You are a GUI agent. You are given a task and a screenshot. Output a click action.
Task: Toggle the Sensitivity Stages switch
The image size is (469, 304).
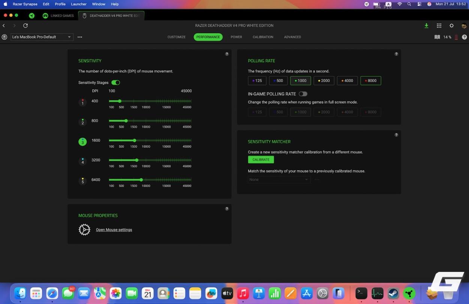tap(116, 83)
